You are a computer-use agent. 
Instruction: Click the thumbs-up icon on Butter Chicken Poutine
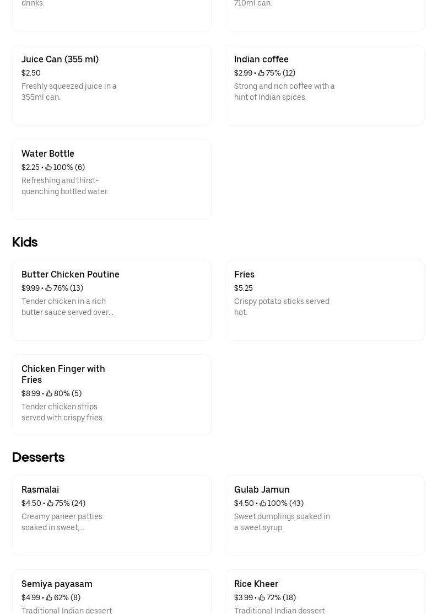point(48,288)
